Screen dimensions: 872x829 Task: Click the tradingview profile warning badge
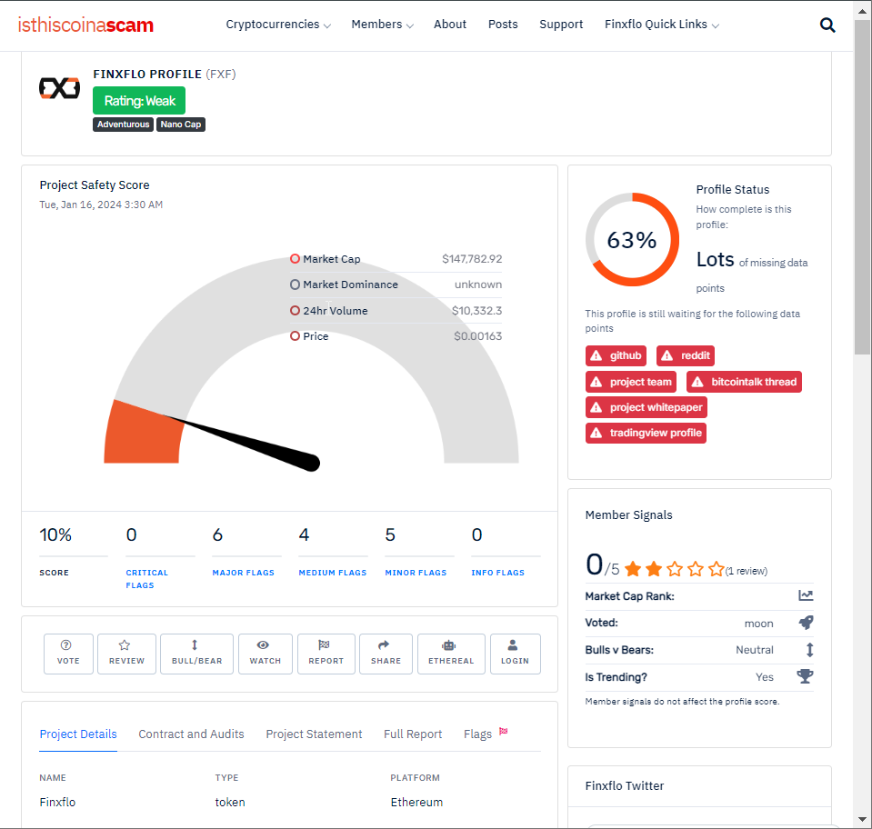pos(646,433)
